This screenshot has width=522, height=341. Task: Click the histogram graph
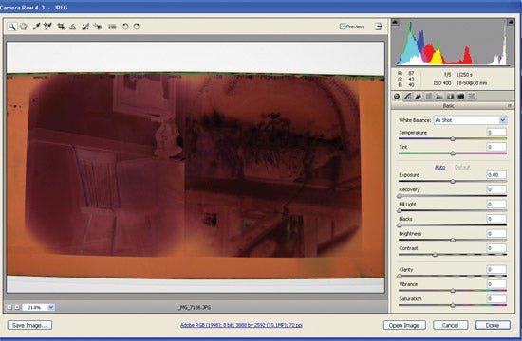(453, 43)
